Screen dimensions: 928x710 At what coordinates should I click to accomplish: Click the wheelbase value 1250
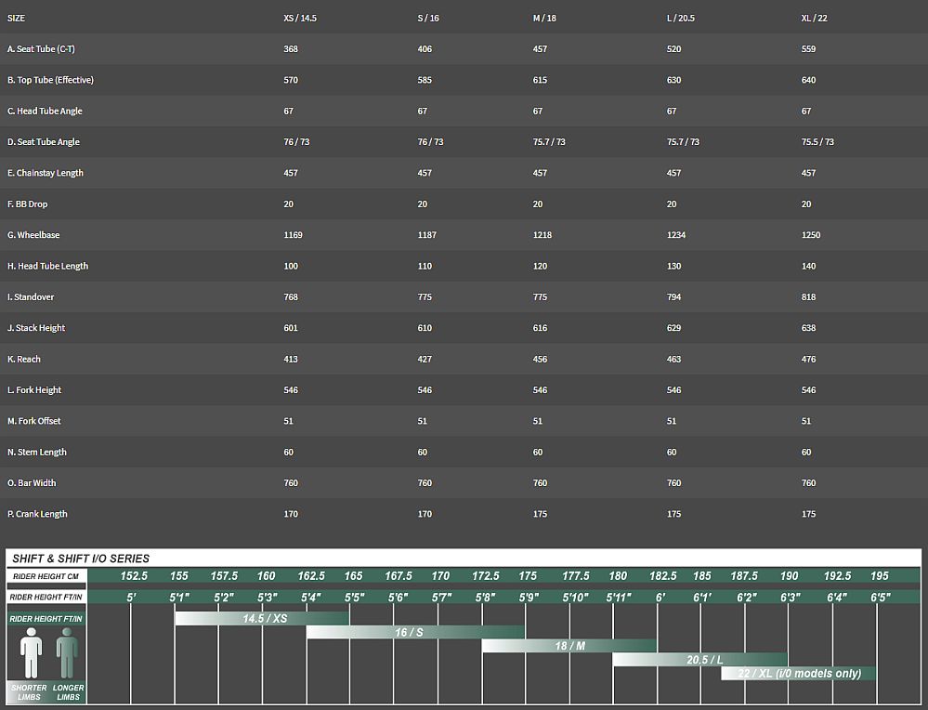point(811,235)
